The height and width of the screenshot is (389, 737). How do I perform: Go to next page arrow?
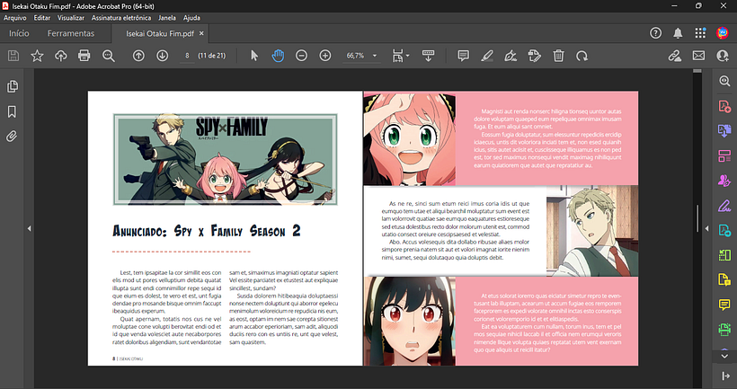coord(162,56)
